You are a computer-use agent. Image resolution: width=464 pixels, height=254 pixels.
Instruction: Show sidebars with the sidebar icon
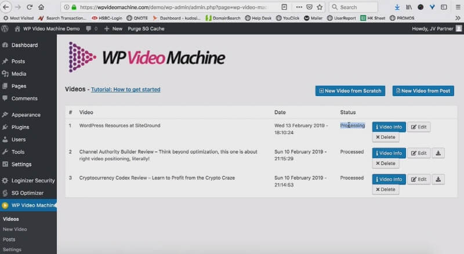click(x=444, y=7)
